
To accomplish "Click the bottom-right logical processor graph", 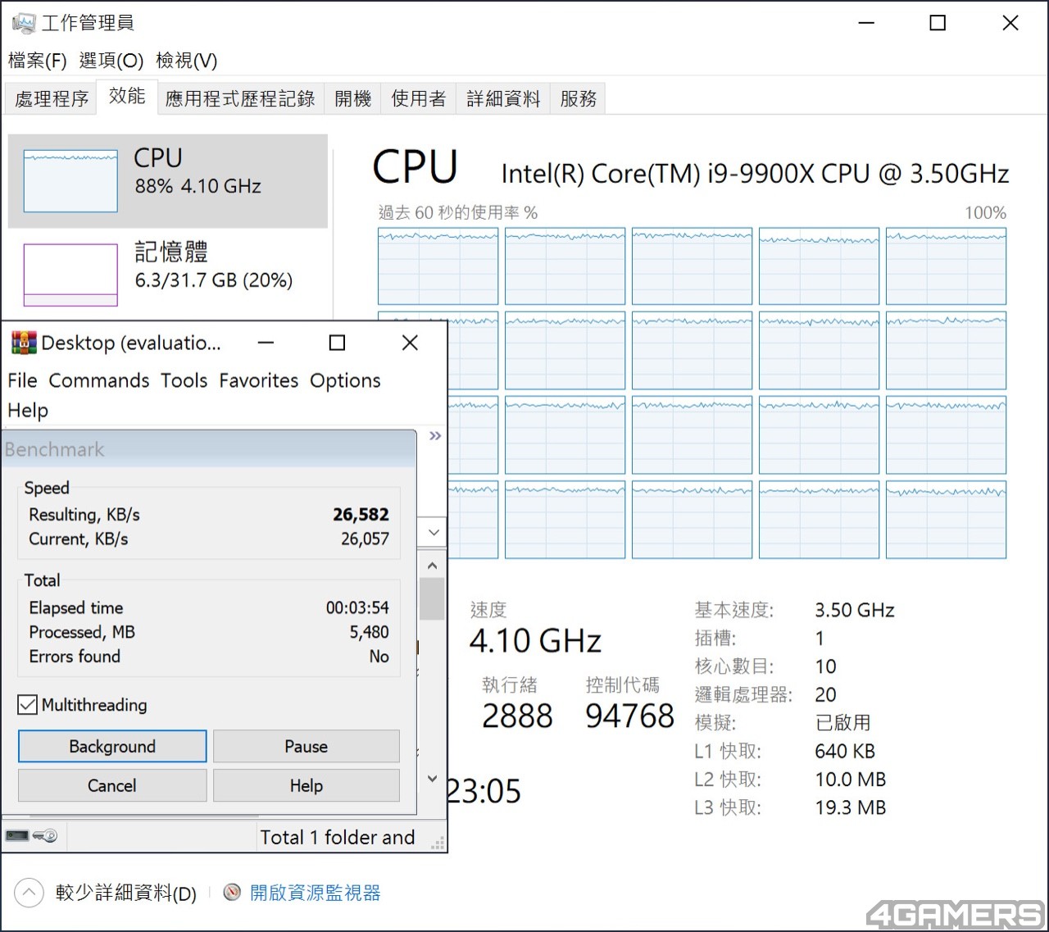I will 947,520.
